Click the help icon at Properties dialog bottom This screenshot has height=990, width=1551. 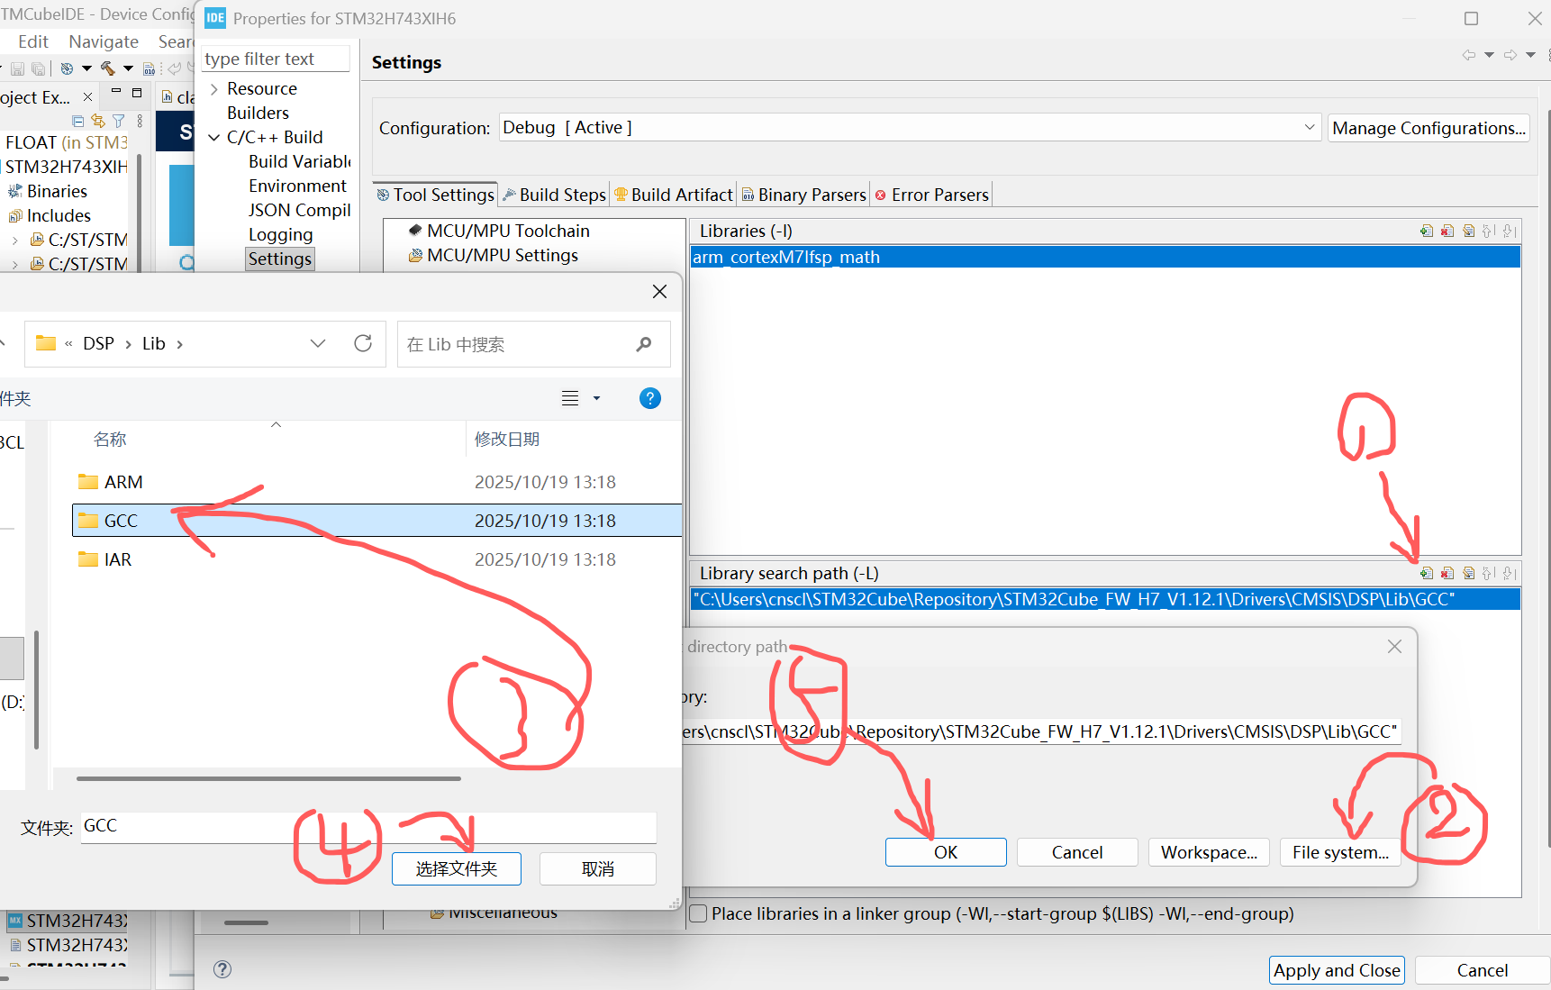pyautogui.click(x=222, y=969)
